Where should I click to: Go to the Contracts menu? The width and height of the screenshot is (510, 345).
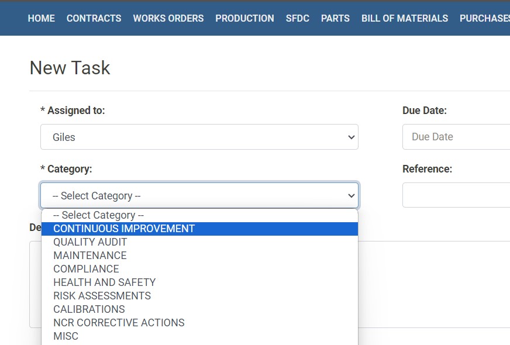(x=94, y=18)
